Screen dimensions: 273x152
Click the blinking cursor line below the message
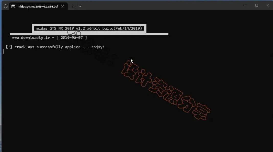click(x=4, y=51)
